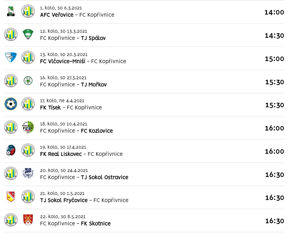Click the TJ Mořkov club emblem
The width and height of the screenshot is (293, 233).
point(28,81)
